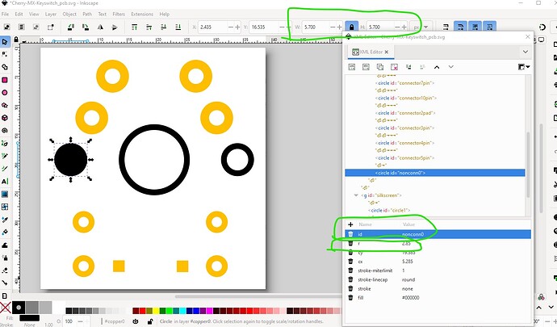The height and width of the screenshot is (327, 557).
Task: Click the no-paint X swatch
Action: click(6, 308)
